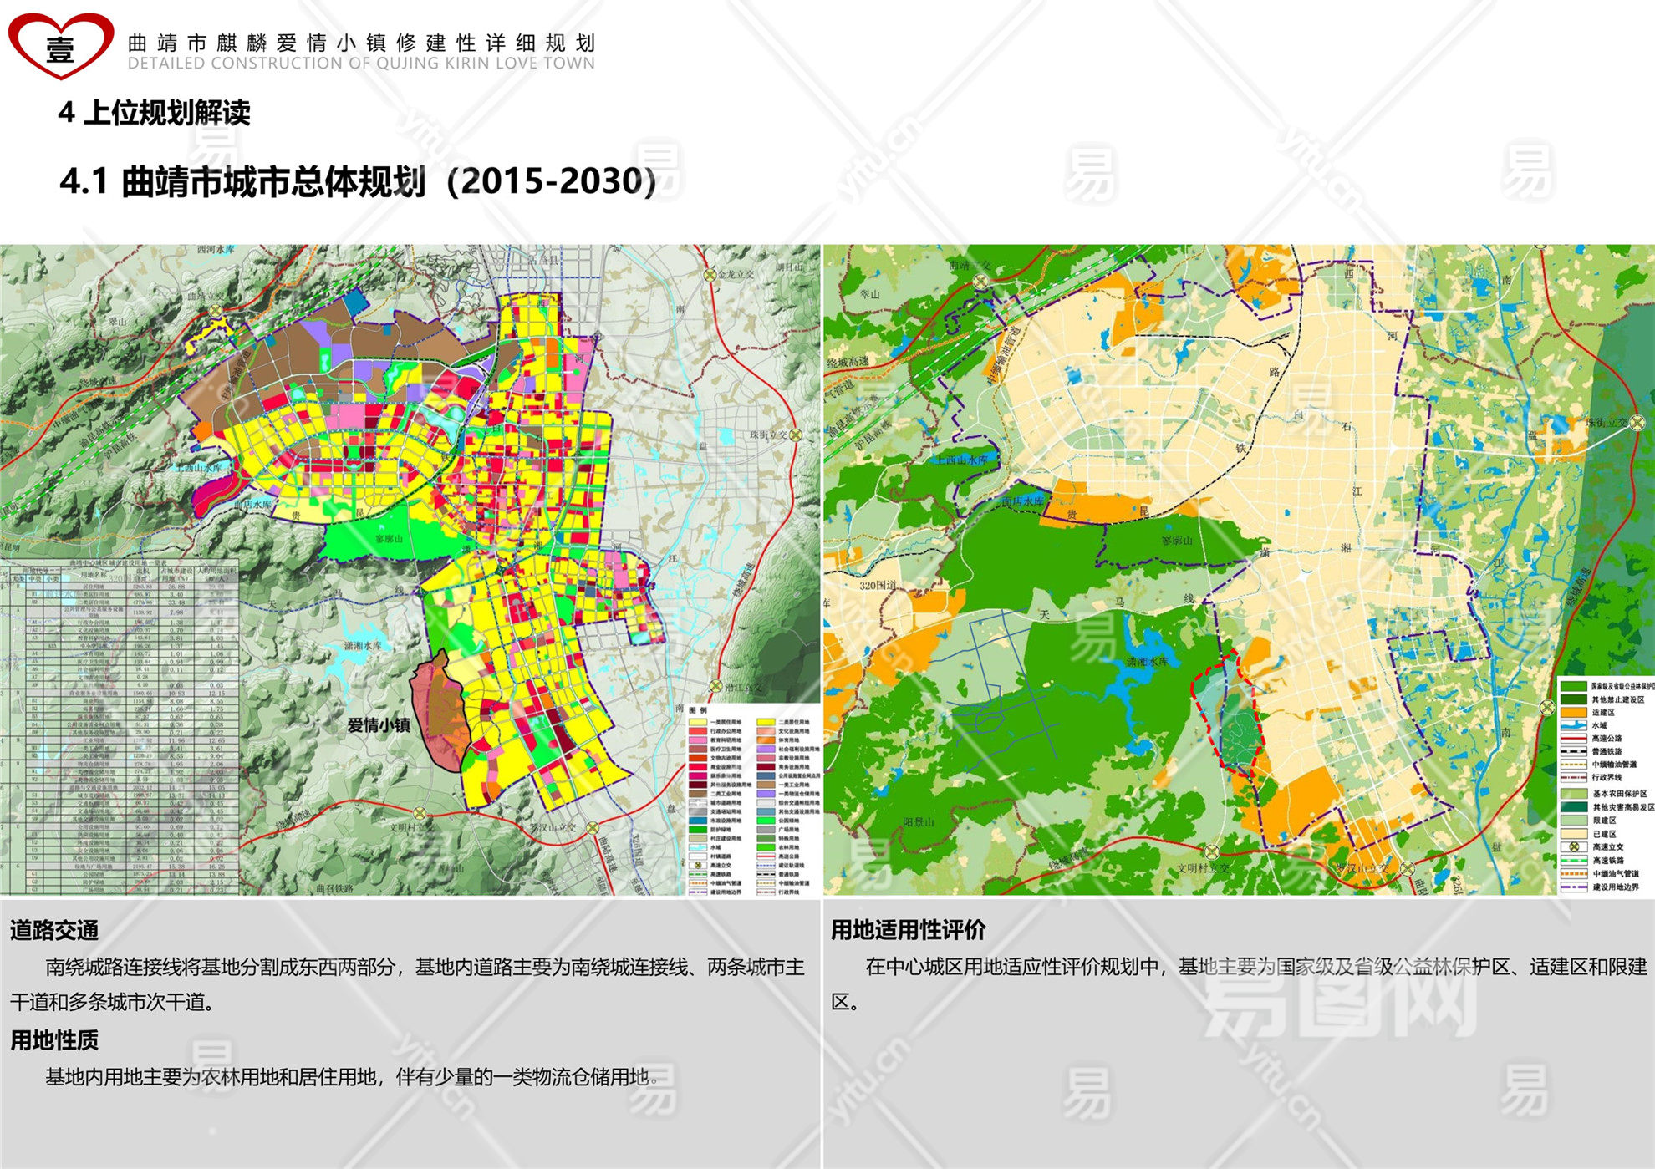The height and width of the screenshot is (1169, 1655).
Task: Click the 水域 icon in right map legend
Action: pos(1573,725)
